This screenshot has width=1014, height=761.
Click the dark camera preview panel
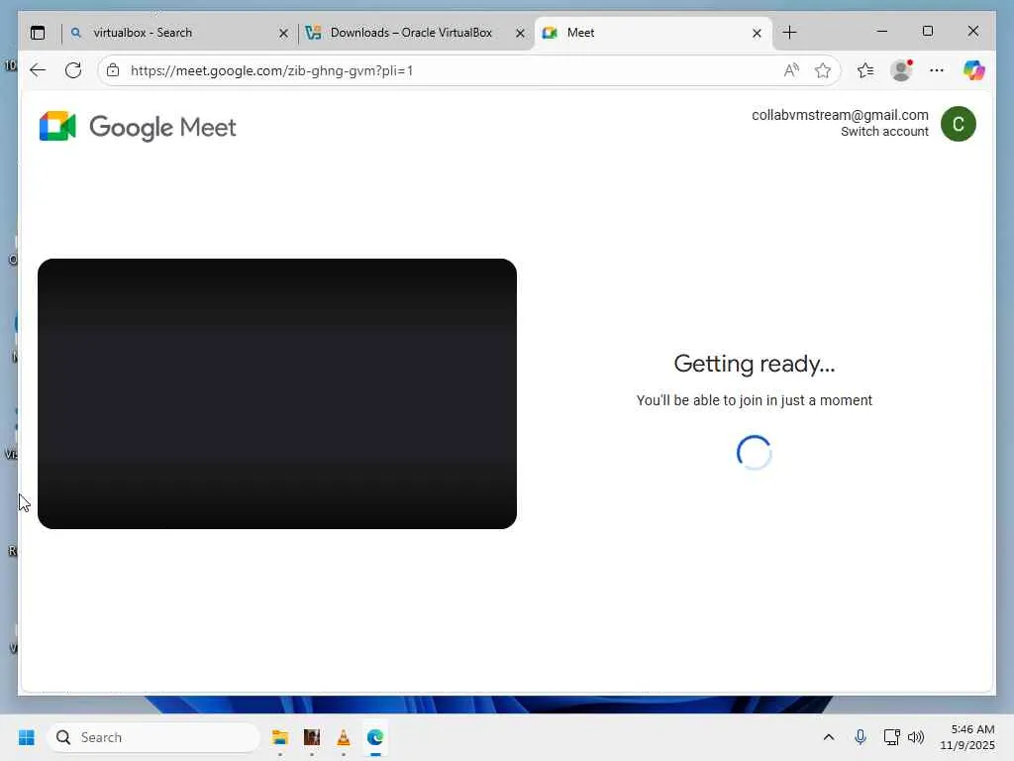tap(277, 393)
